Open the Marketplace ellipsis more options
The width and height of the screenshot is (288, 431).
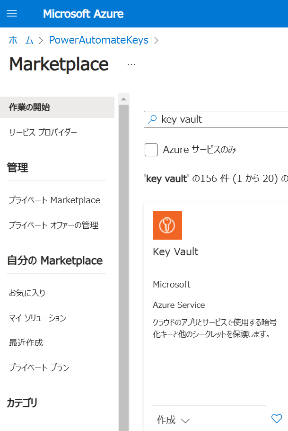coord(131,64)
